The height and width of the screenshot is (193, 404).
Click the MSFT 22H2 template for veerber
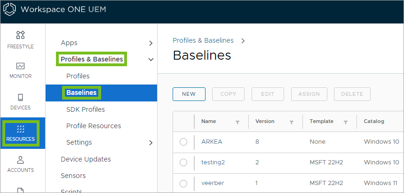pyautogui.click(x=326, y=183)
